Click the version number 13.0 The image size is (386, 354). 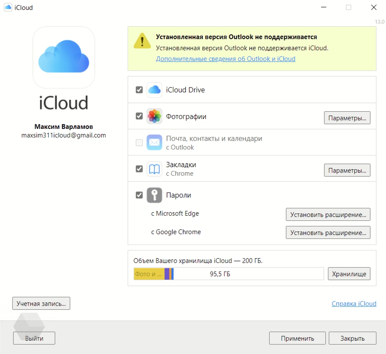coord(380,22)
